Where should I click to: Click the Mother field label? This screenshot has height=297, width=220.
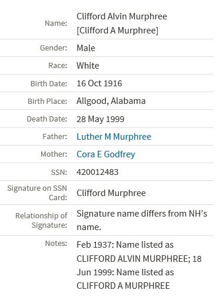54,154
